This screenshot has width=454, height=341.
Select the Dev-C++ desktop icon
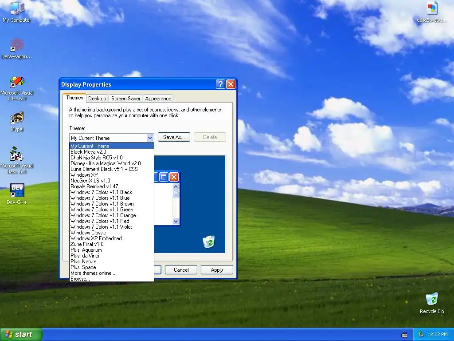tap(17, 194)
